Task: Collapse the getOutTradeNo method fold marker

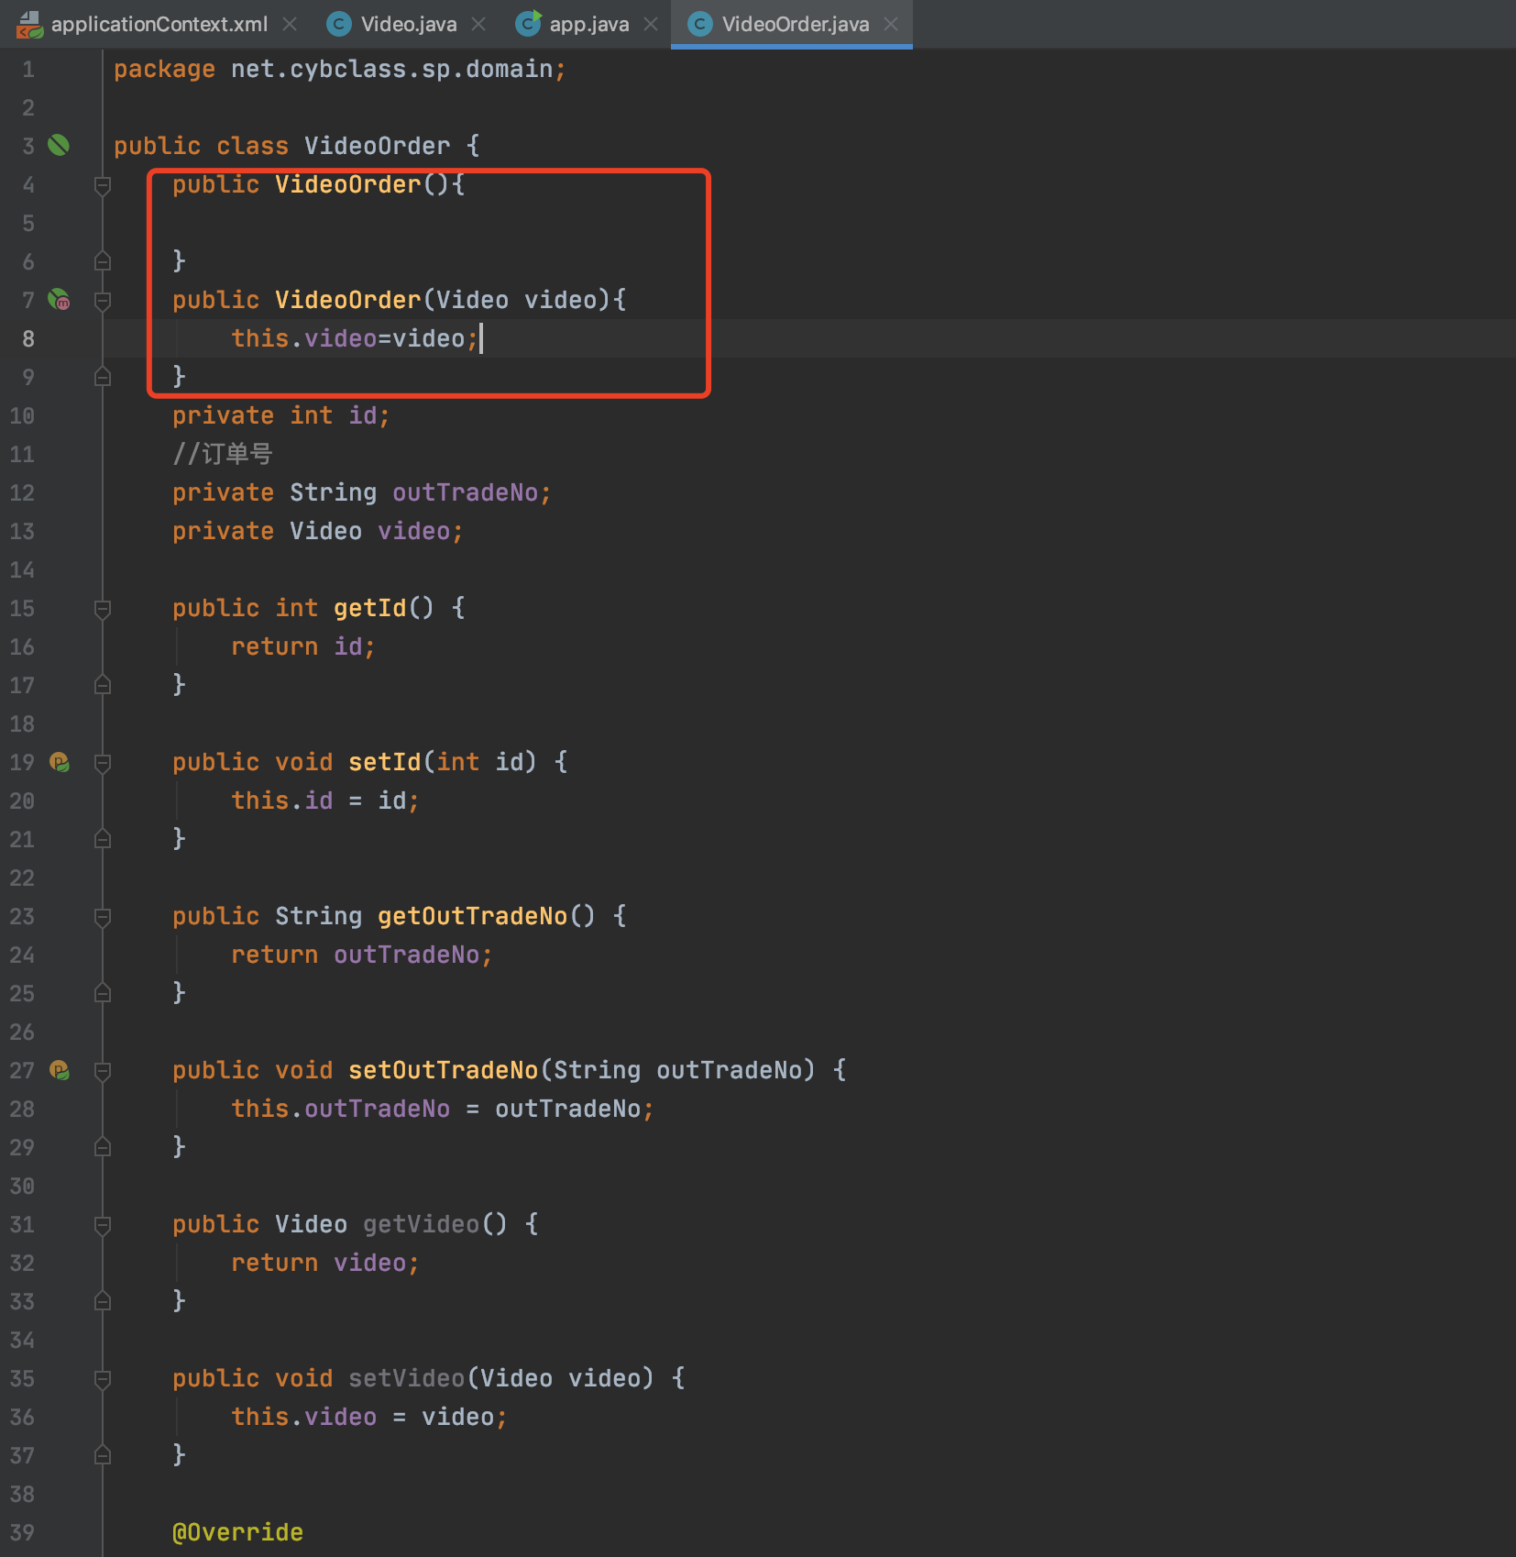Action: [103, 917]
